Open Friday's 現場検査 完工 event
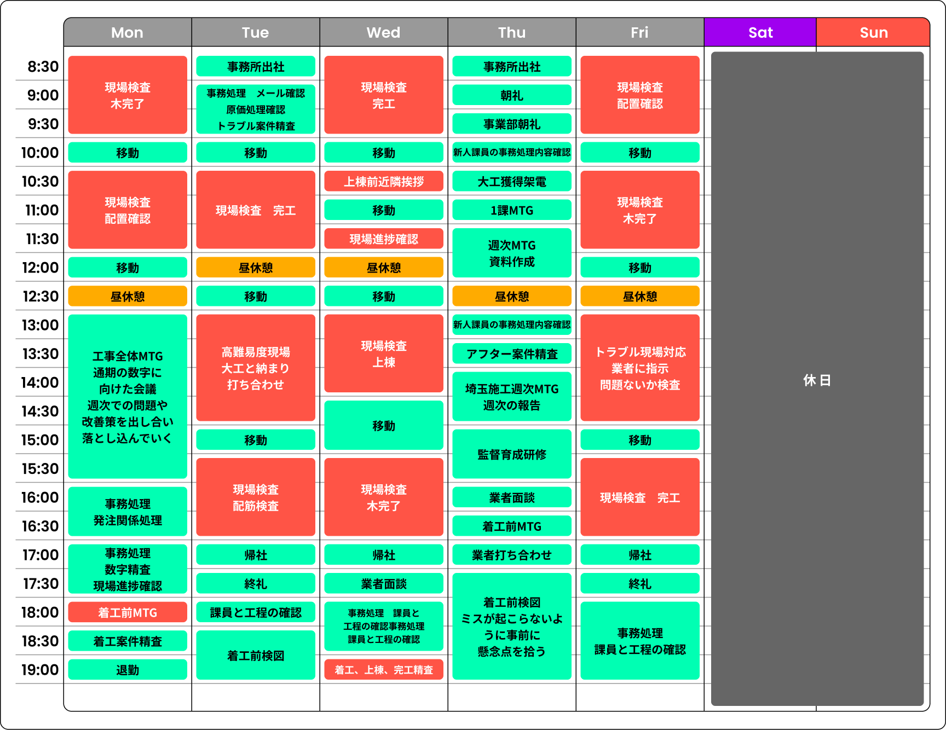 pyautogui.click(x=640, y=497)
